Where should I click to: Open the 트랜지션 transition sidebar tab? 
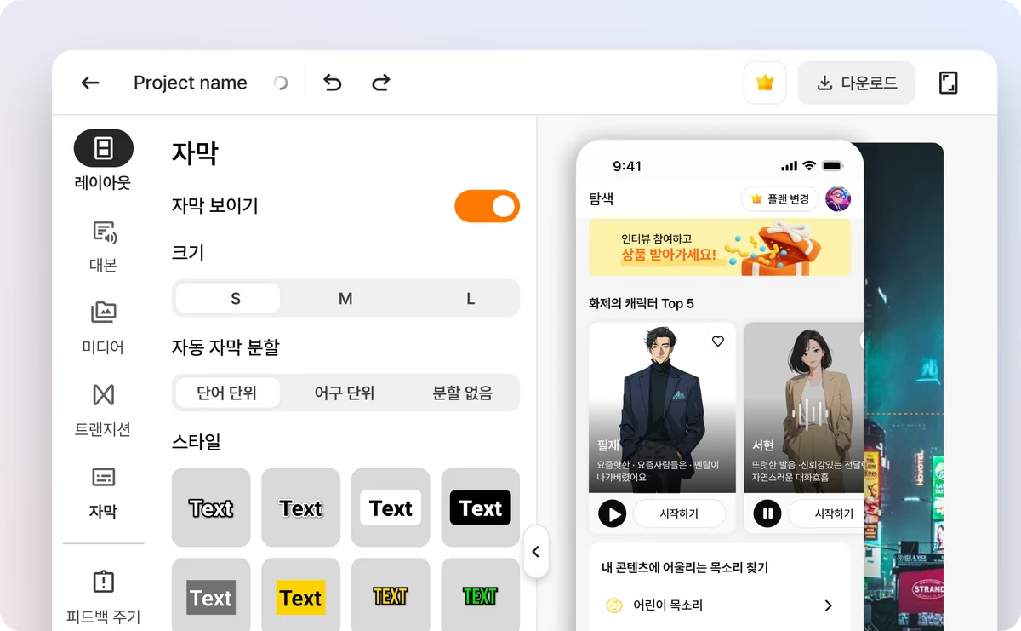coord(103,410)
